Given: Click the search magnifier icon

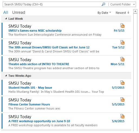Looking at the screenshot, I should coord(103,4).
